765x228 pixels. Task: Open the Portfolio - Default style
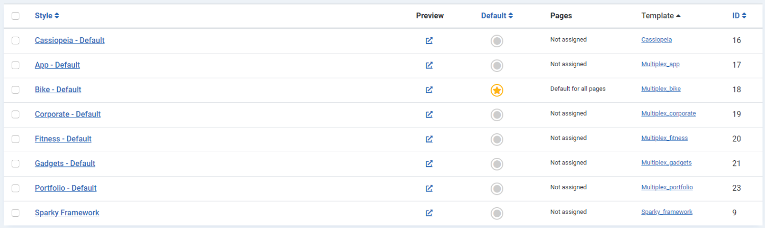coord(66,188)
